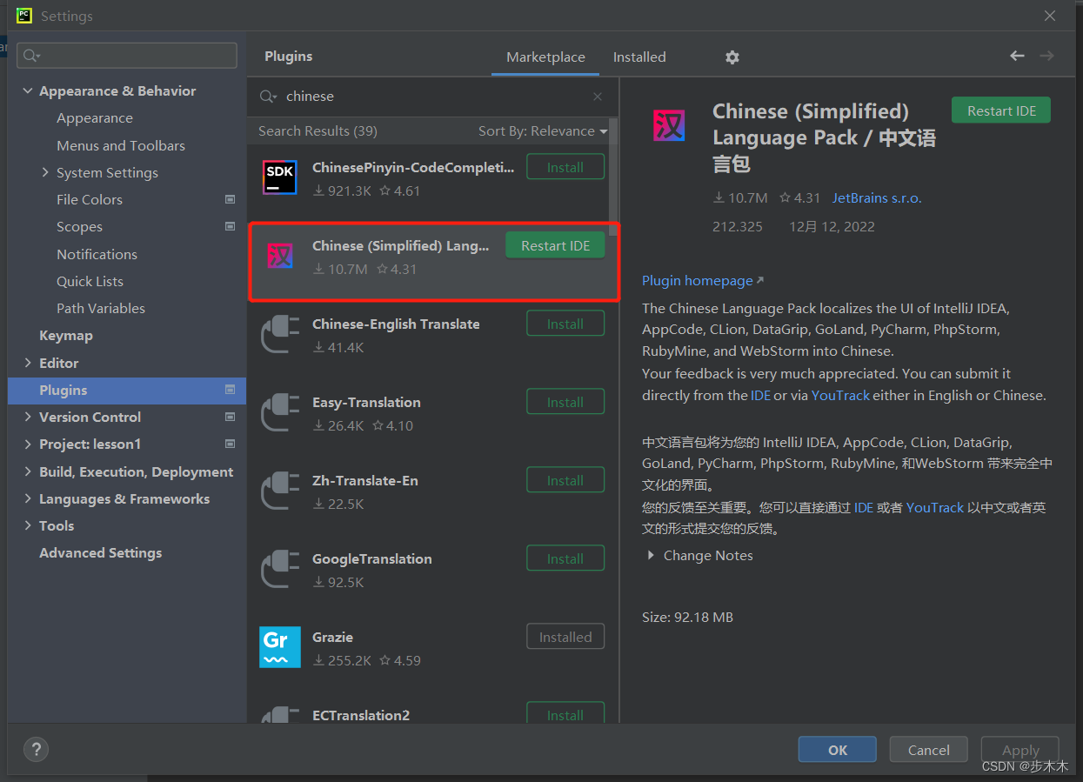Click the large Chinese pack icon in details
The width and height of the screenshot is (1083, 782).
pos(669,125)
